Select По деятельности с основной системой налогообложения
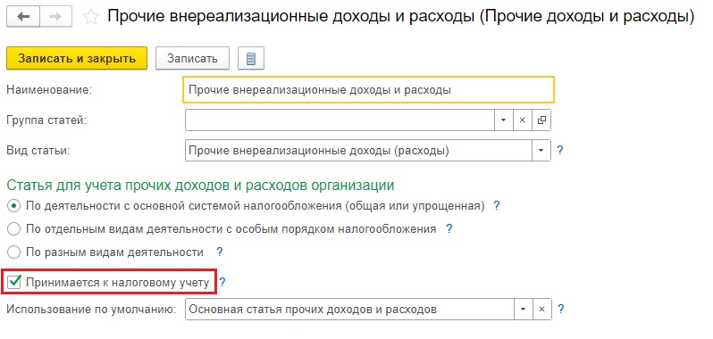The image size is (713, 339). (14, 206)
